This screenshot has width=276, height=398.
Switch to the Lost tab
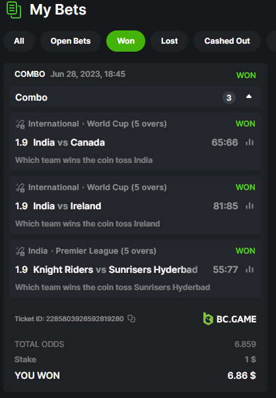click(169, 41)
